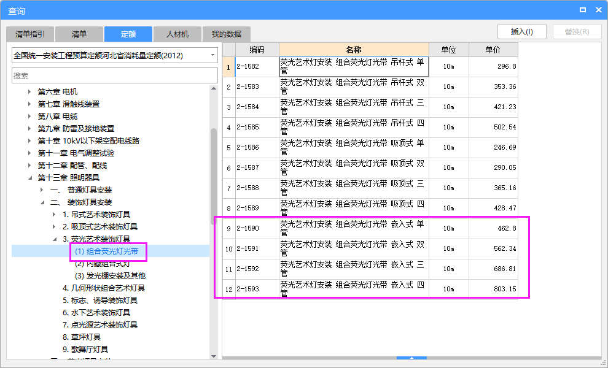The width and height of the screenshot is (608, 368).
Task: Select row with code 2-1586
Action: click(x=370, y=148)
